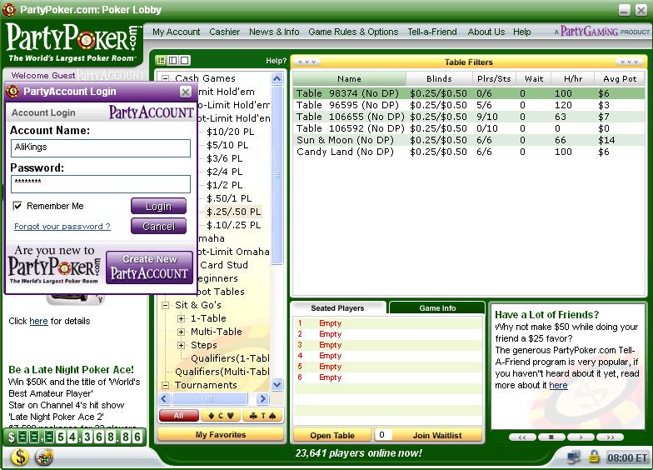This screenshot has width=653, height=470.
Task: Open the News & Info menu
Action: 274,32
